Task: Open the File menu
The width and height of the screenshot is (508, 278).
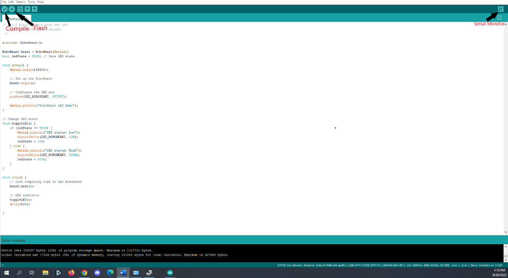Action: 4,2
